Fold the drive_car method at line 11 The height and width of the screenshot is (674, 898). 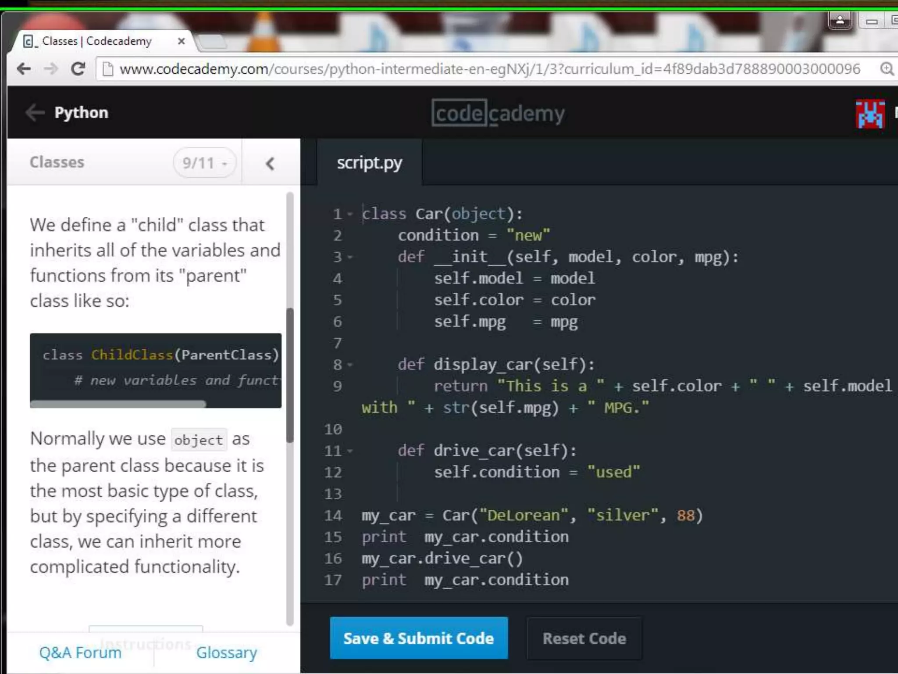350,451
